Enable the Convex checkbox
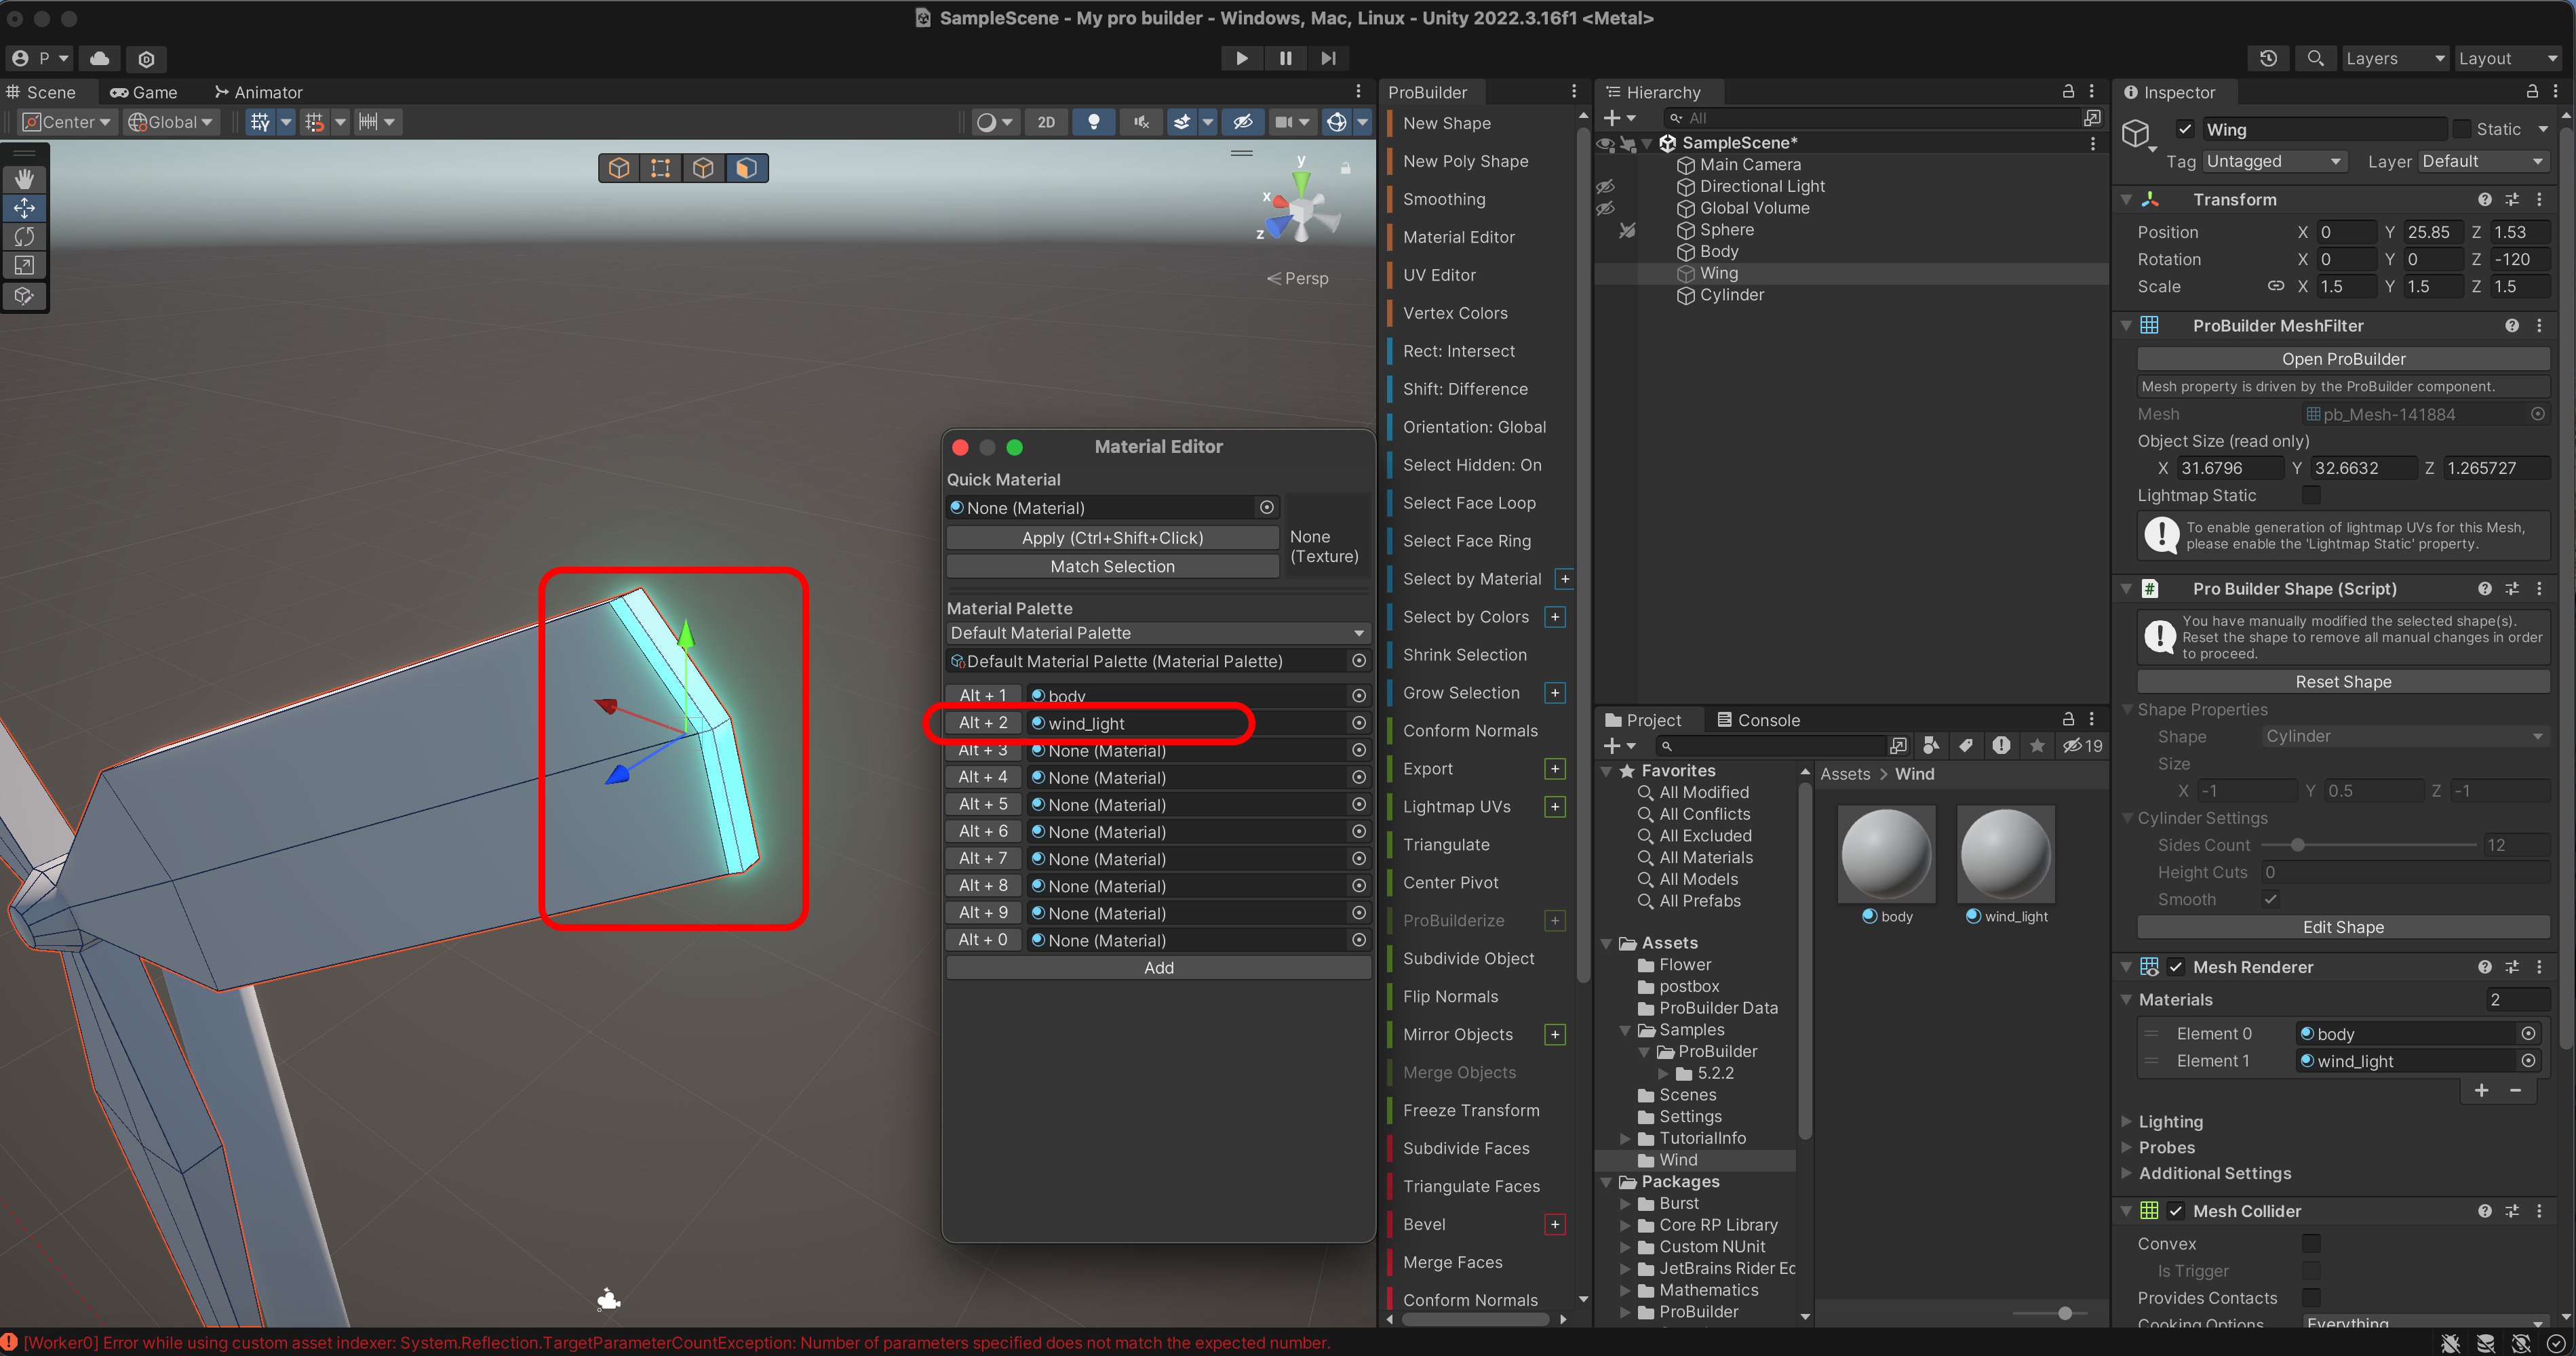Viewport: 2576px width, 1356px height. point(2311,1243)
